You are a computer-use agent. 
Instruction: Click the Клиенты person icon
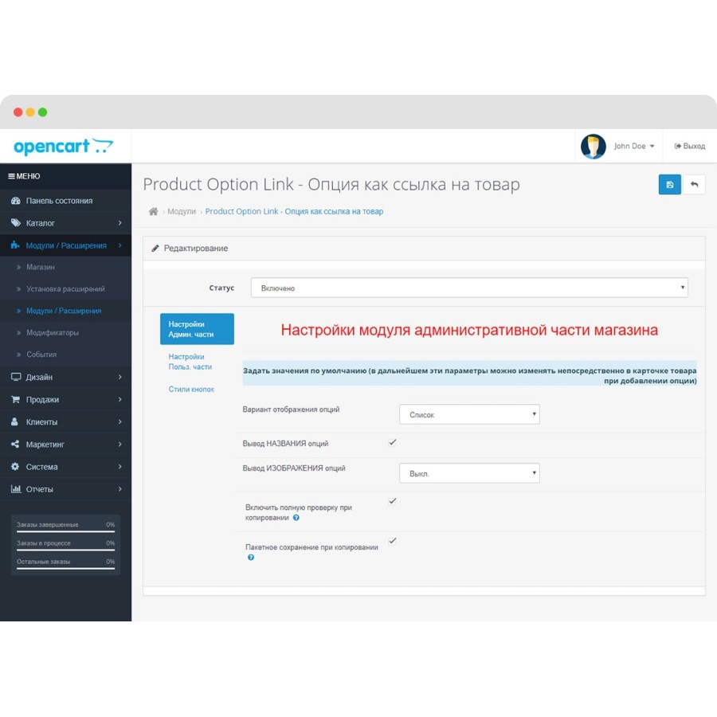[14, 421]
